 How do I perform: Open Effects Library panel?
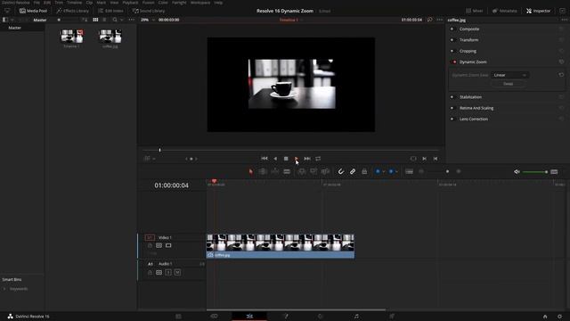click(x=72, y=11)
